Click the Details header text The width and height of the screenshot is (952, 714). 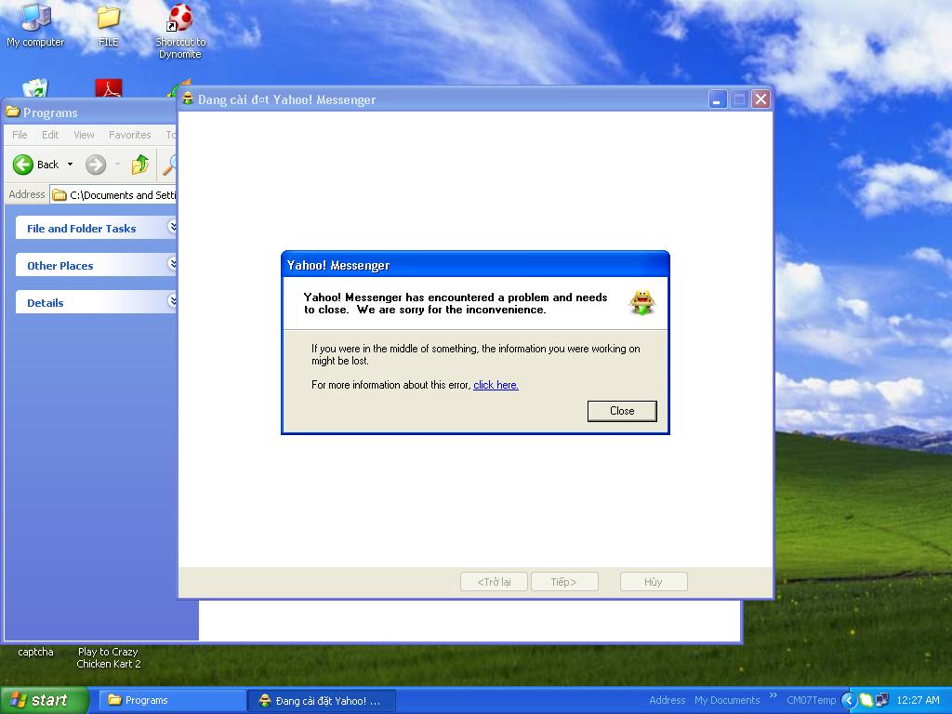[x=45, y=302]
